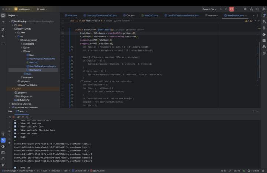Open the Problems tool window icon
This screenshot has width=267, height=173.
(x=3, y=159)
